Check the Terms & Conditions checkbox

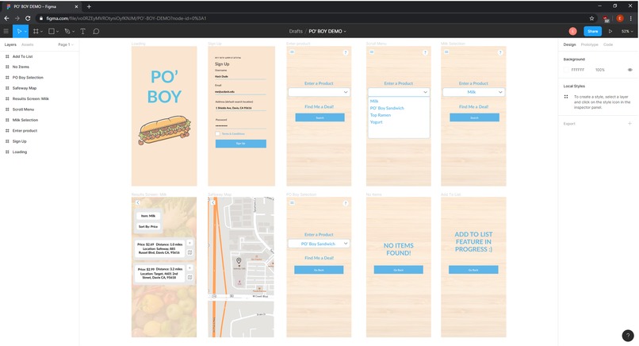click(x=217, y=133)
